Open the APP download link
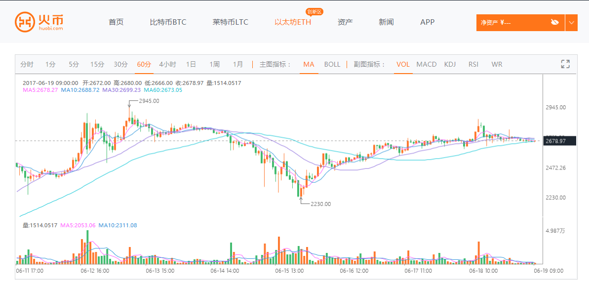The height and width of the screenshot is (288, 589). (x=427, y=22)
